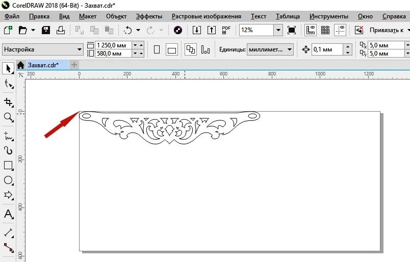Image resolution: width=410 pixels, height=262 pixels.
Task: Toggle apply layout to all pages
Action: point(191,49)
